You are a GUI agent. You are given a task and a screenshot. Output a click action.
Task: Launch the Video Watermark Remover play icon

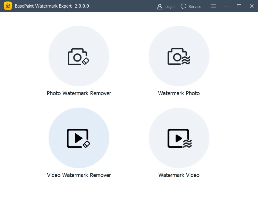[78, 138]
